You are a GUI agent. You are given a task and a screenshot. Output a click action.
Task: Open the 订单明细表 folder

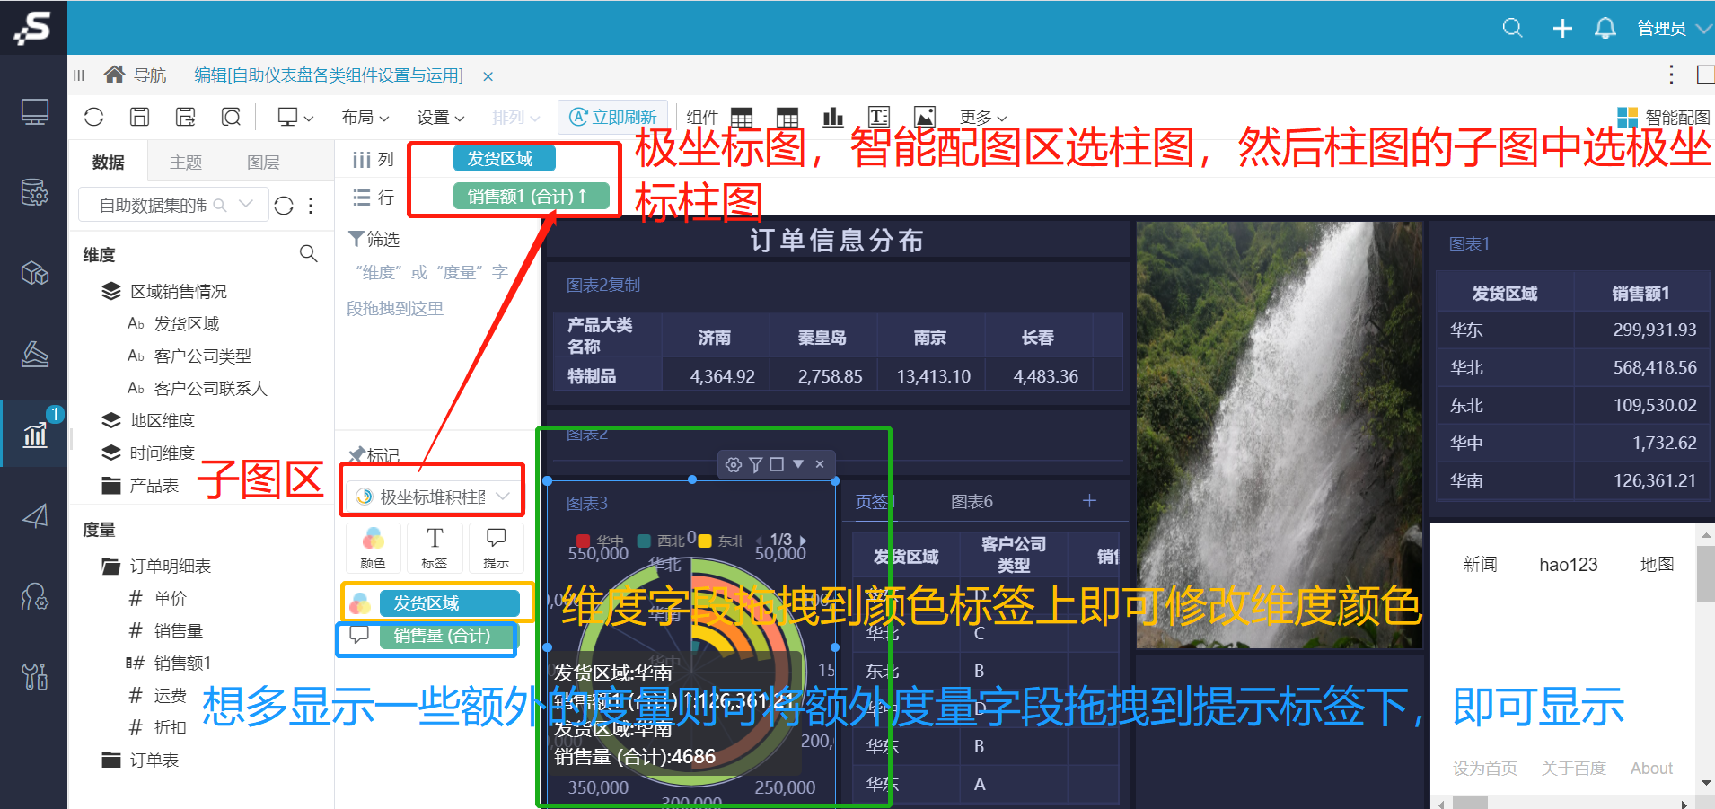pos(156,566)
